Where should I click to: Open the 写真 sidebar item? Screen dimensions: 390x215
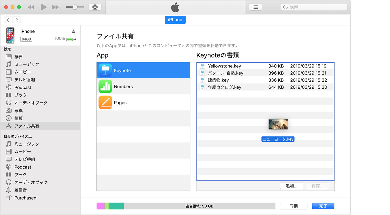[40, 110]
